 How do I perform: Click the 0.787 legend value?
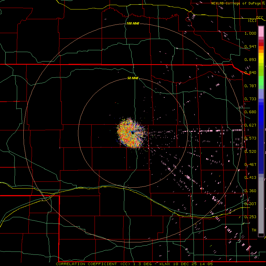[250, 86]
